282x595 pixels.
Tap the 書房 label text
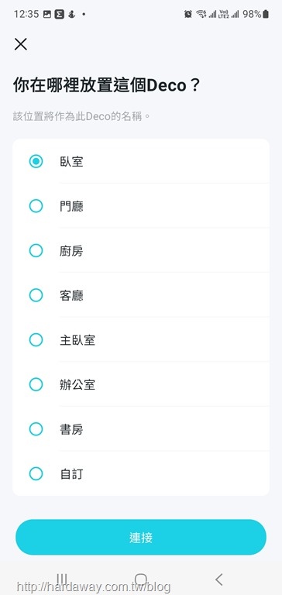point(71,429)
